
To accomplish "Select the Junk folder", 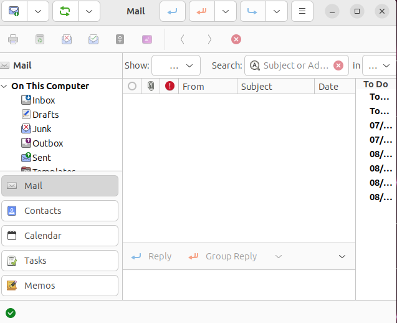I will tap(36, 129).
